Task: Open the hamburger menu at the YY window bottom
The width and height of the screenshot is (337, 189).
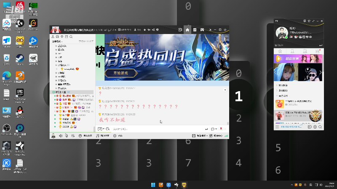Action: pyautogui.click(x=277, y=127)
